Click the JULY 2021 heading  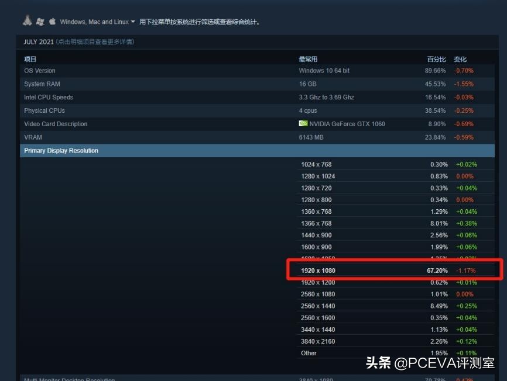click(x=37, y=41)
